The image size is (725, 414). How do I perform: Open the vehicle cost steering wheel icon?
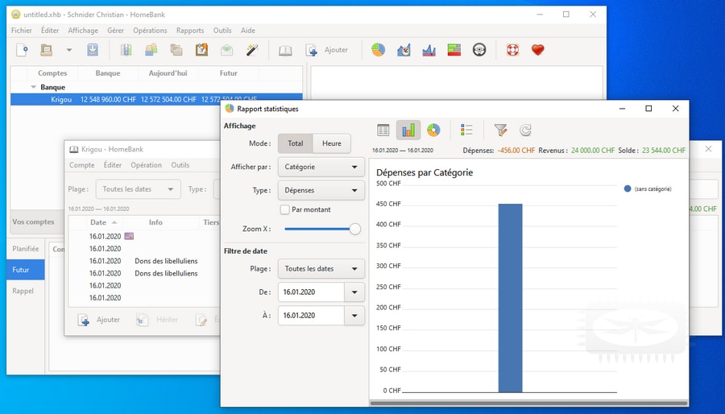click(x=479, y=50)
